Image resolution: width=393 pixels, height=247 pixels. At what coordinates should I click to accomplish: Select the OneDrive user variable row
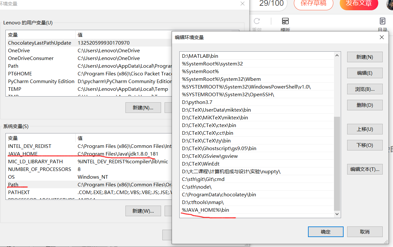89,50
